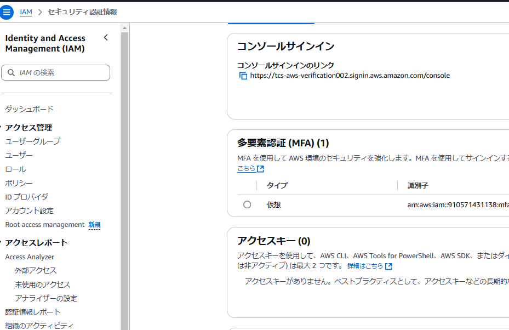The height and width of the screenshot is (330, 509).
Task: Click the sidebar vertical scrollbar track
Action: click(x=125, y=180)
